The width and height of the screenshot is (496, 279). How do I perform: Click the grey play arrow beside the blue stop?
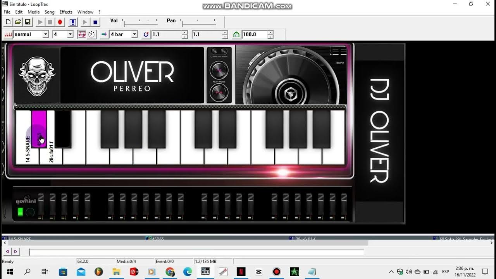click(85, 22)
